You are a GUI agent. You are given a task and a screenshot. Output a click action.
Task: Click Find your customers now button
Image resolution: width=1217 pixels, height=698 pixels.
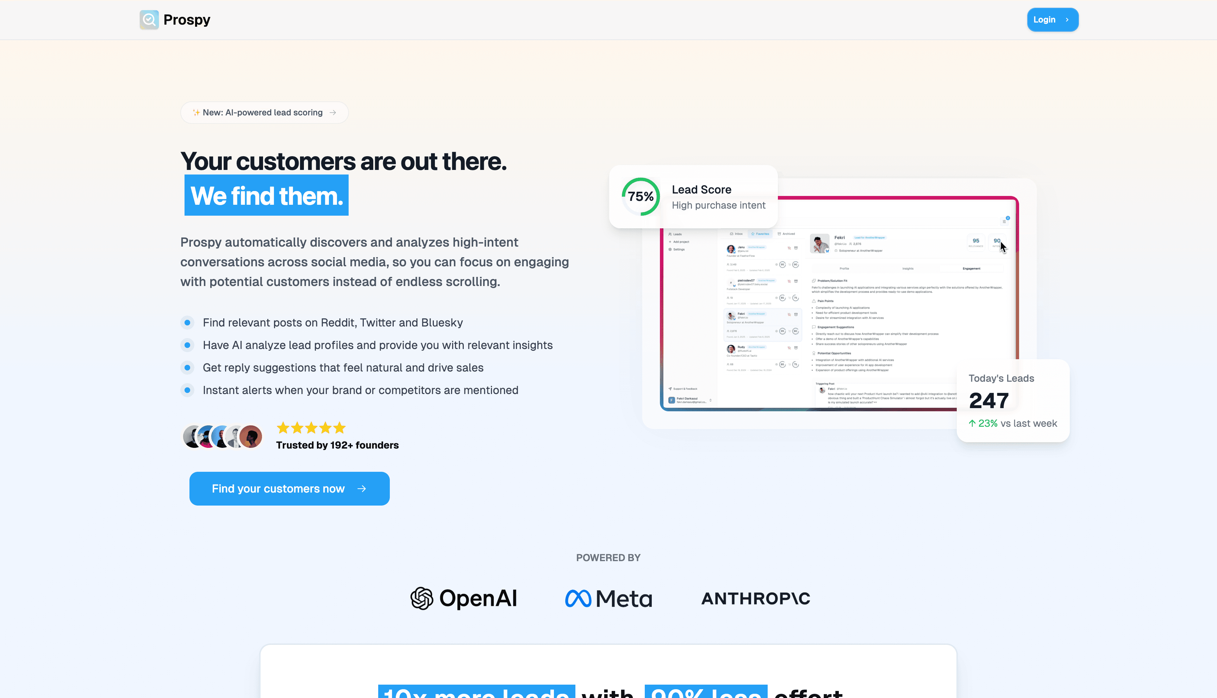click(289, 489)
